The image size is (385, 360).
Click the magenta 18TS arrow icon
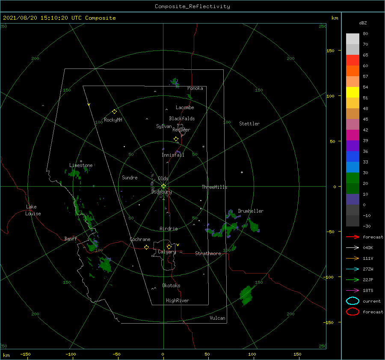point(352,291)
